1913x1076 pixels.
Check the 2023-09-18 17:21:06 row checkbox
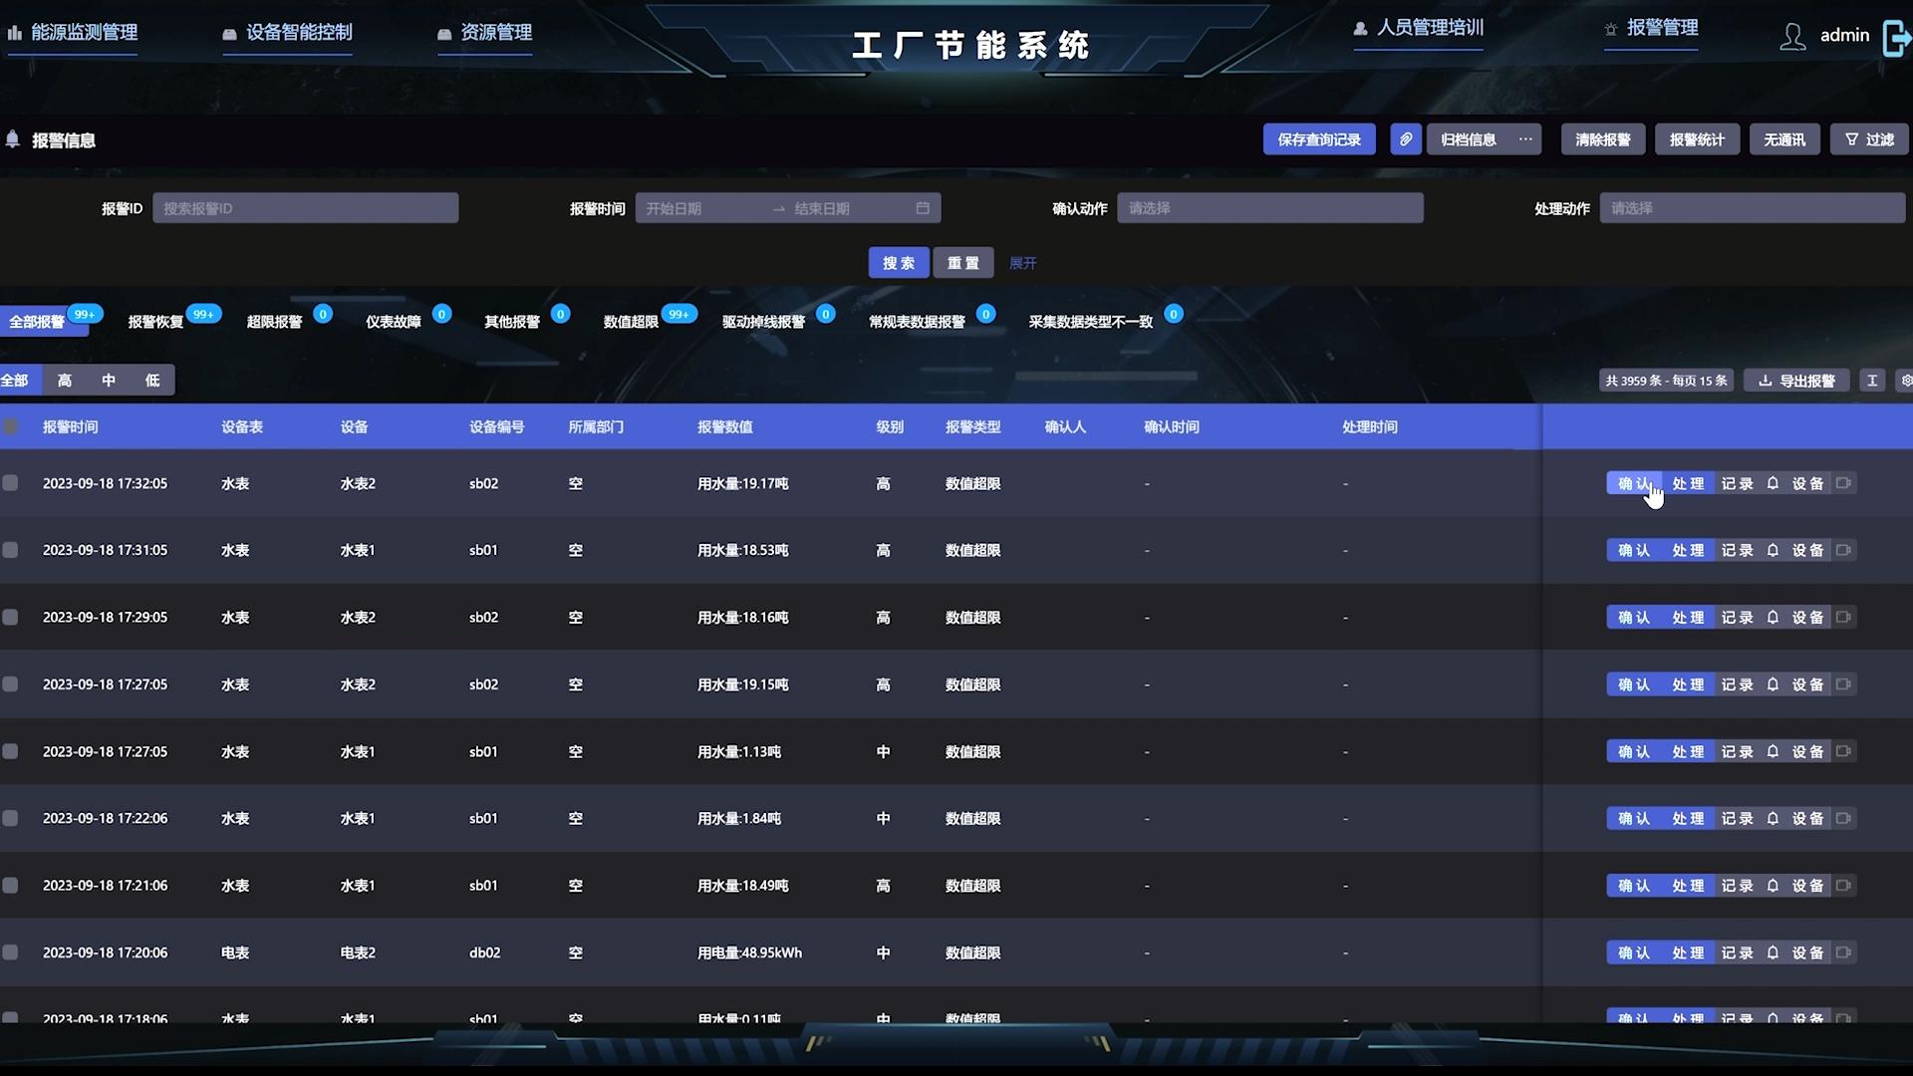pyautogui.click(x=10, y=886)
